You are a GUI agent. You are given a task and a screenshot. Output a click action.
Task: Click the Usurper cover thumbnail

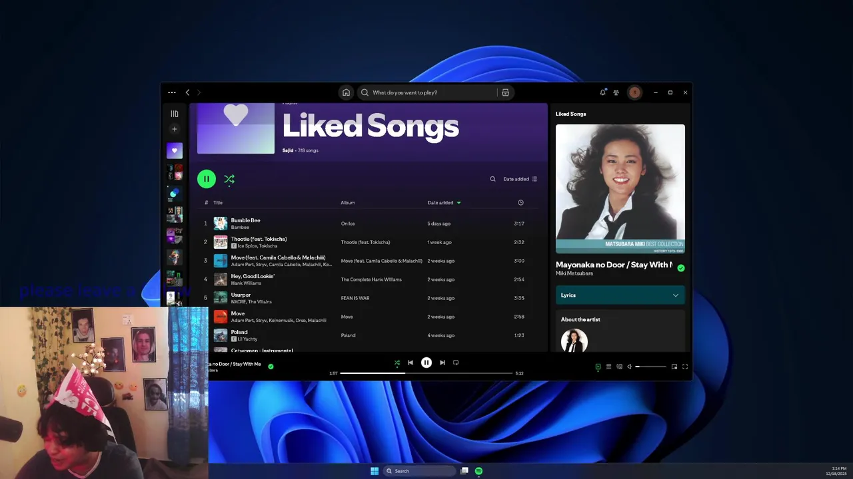[x=221, y=298]
